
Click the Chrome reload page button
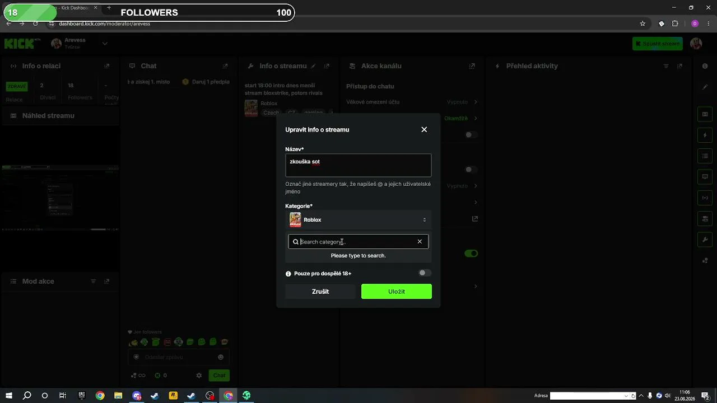[36, 24]
